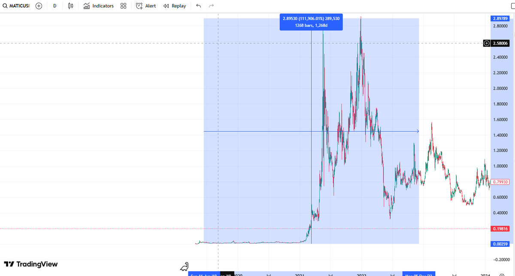
Task: Click the 2.89789 high price label
Action: [x=500, y=18]
